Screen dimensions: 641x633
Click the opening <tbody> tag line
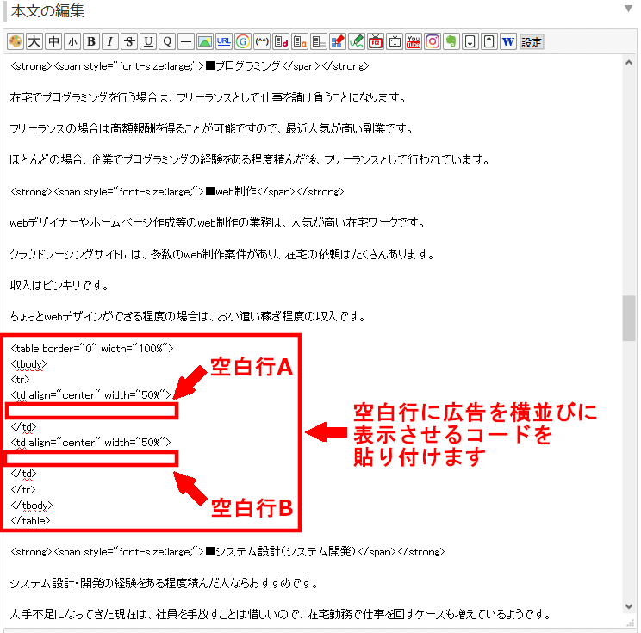coord(28,364)
